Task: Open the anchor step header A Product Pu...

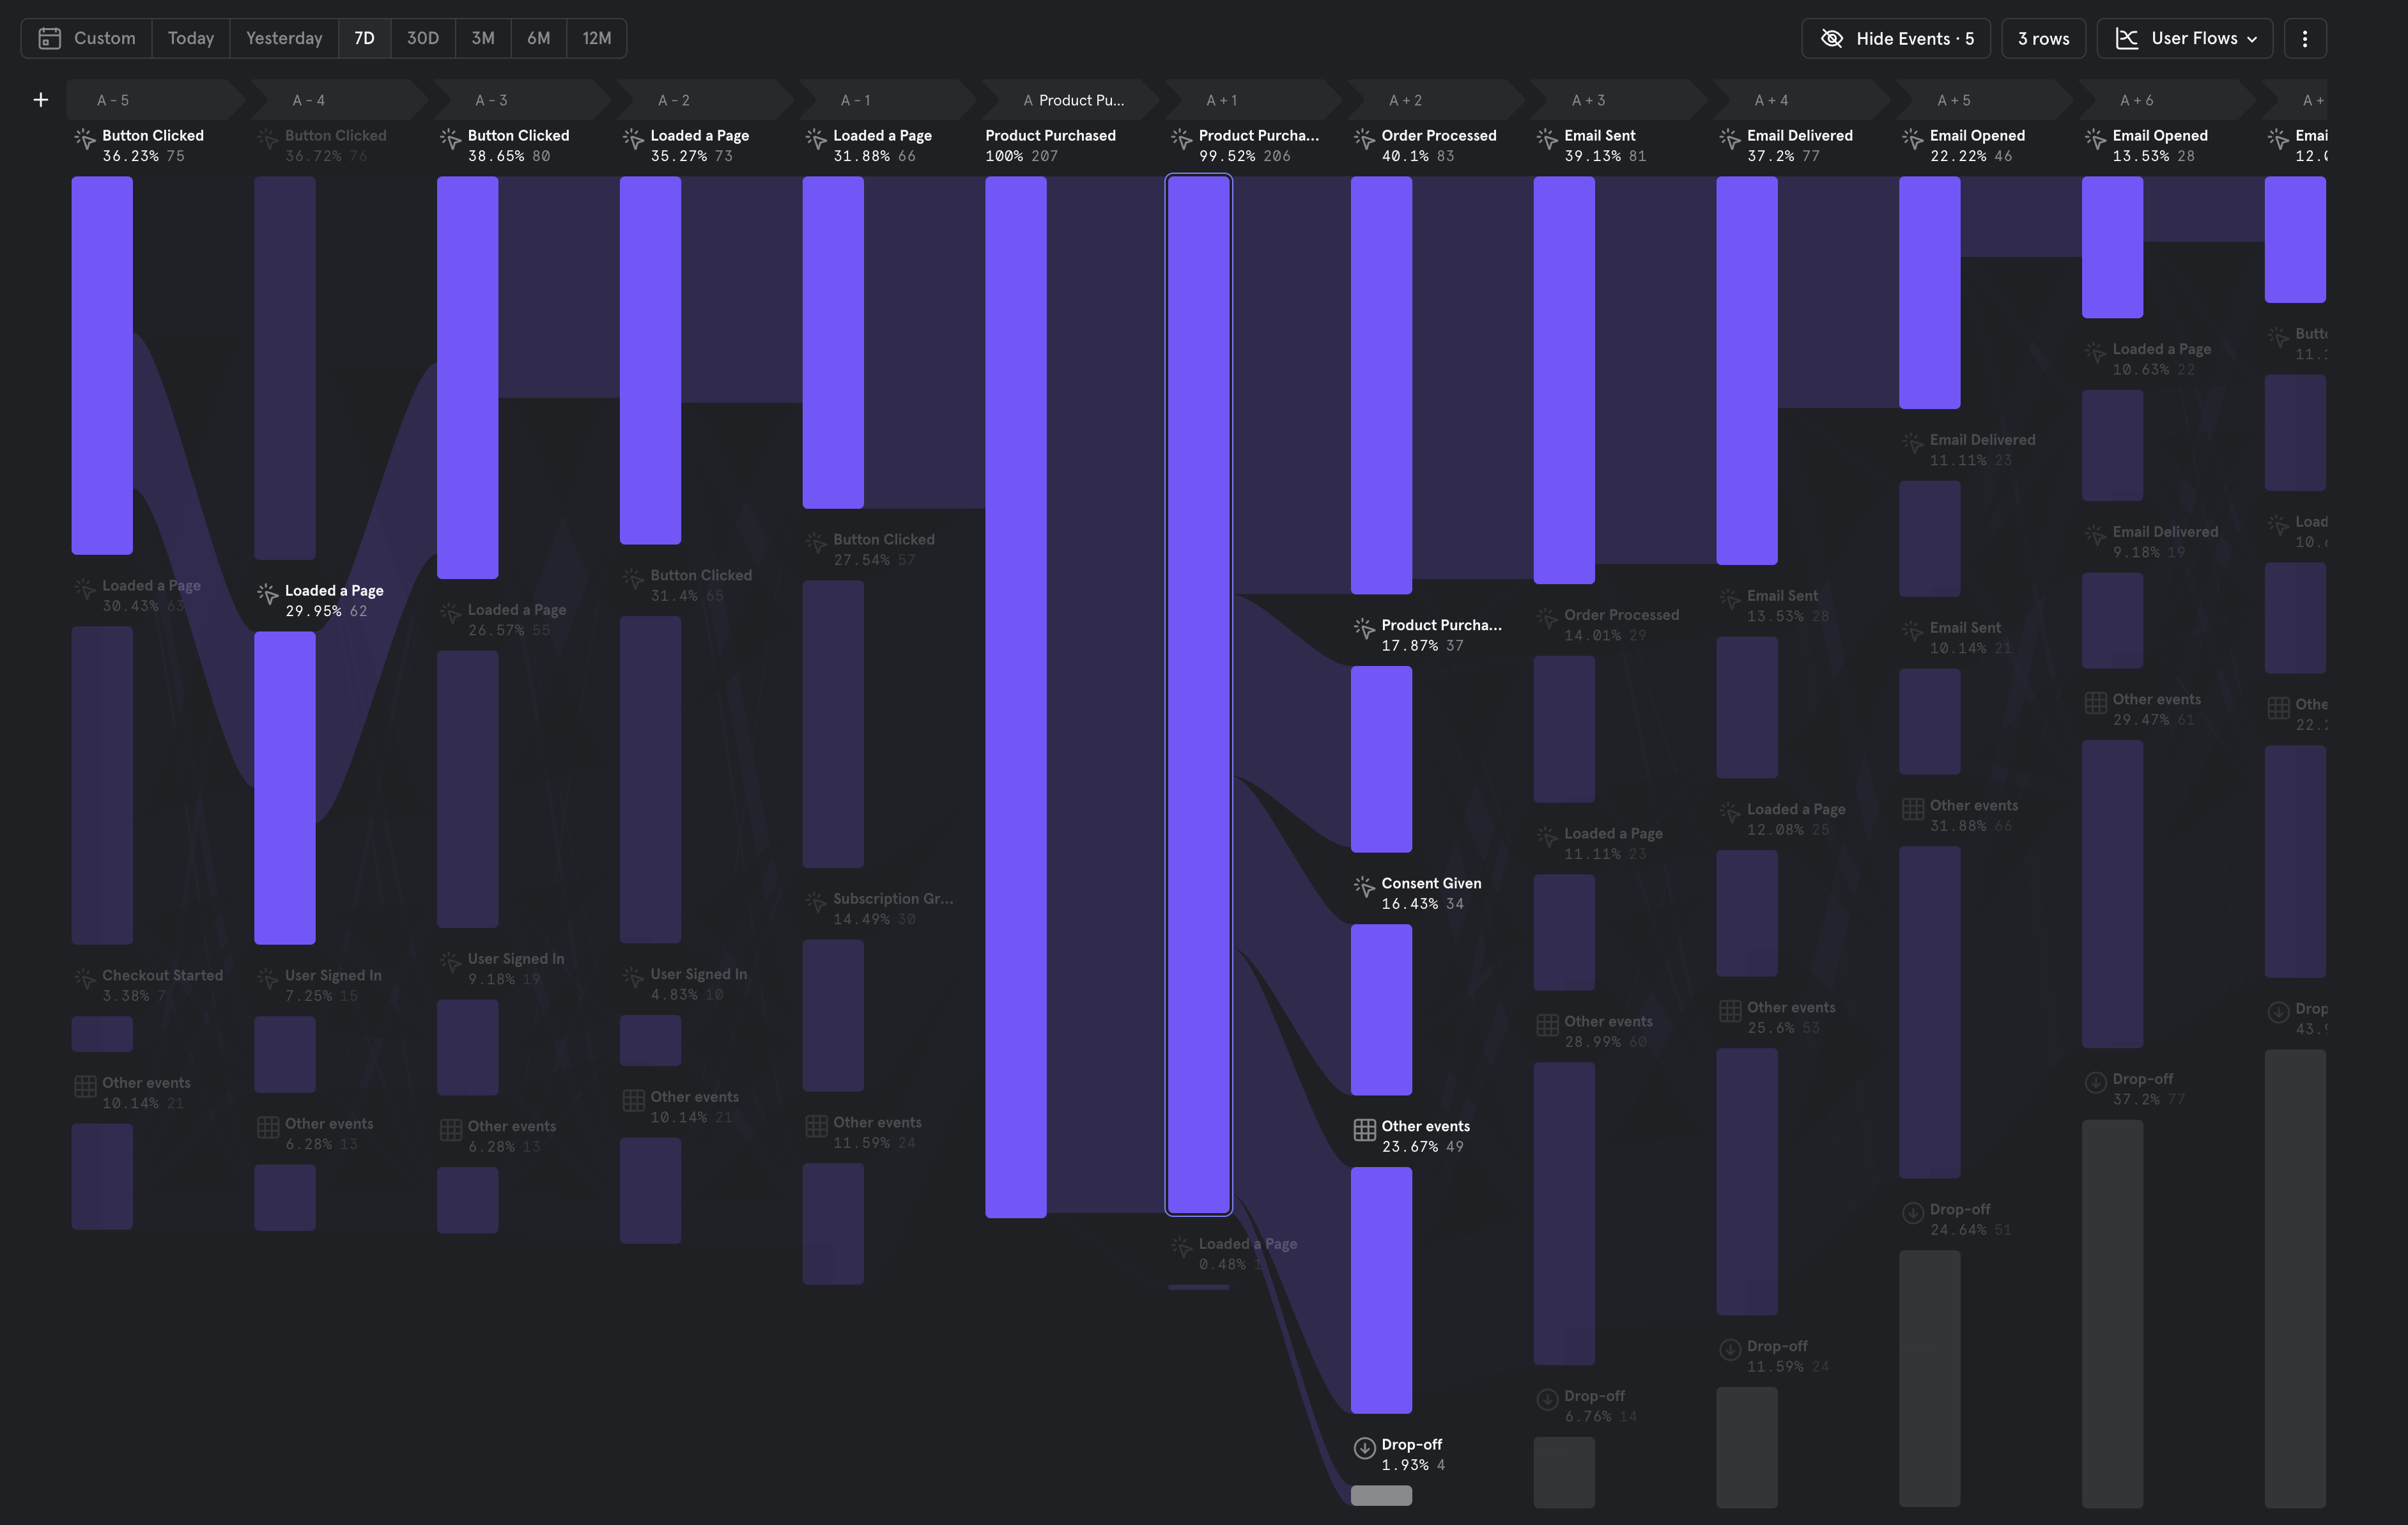Action: click(x=1070, y=100)
